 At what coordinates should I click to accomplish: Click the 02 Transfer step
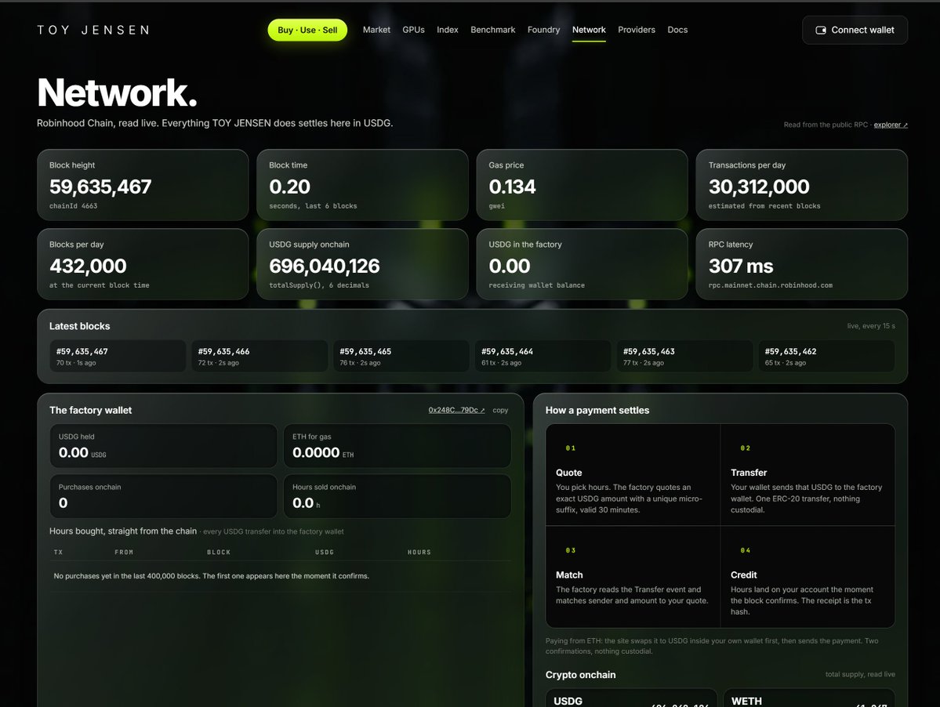pos(808,475)
